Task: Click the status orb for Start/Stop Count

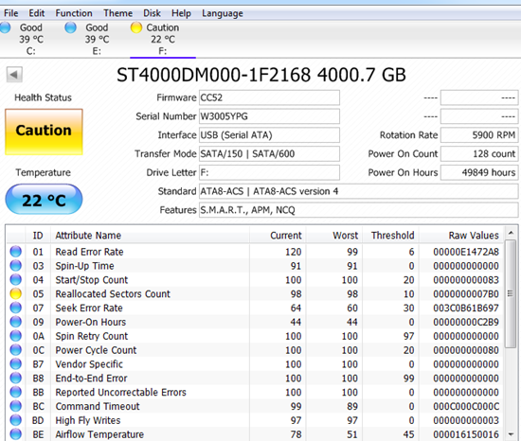Action: pos(15,280)
